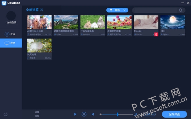Select the 我的 sidebar tab

(11, 43)
